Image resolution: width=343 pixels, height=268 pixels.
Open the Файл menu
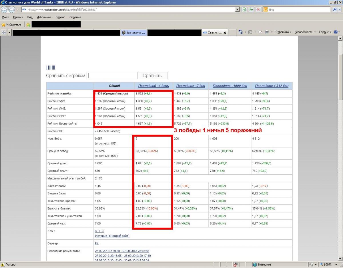(x=5, y=17)
